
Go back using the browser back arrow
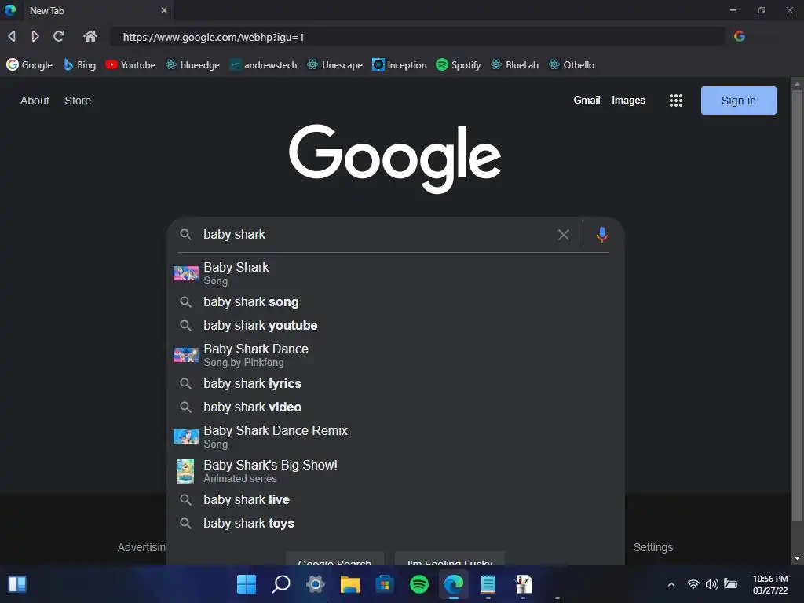[x=12, y=36]
